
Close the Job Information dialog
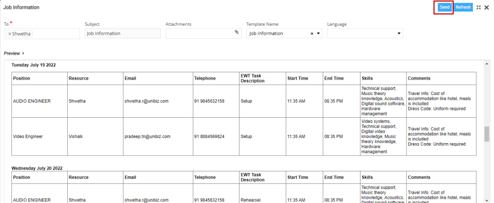487,7
